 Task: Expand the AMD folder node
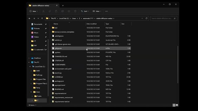[x=31, y=71]
